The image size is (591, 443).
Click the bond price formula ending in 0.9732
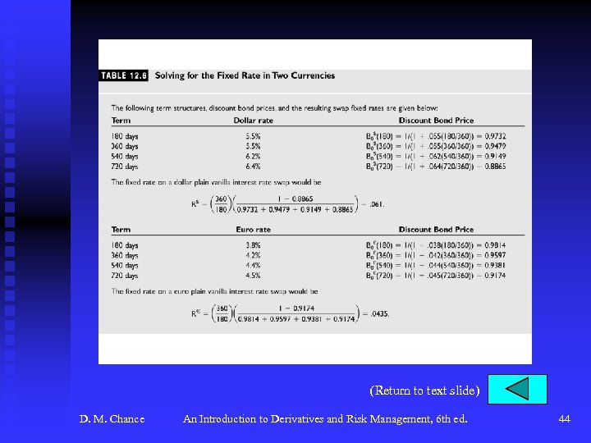click(436, 136)
